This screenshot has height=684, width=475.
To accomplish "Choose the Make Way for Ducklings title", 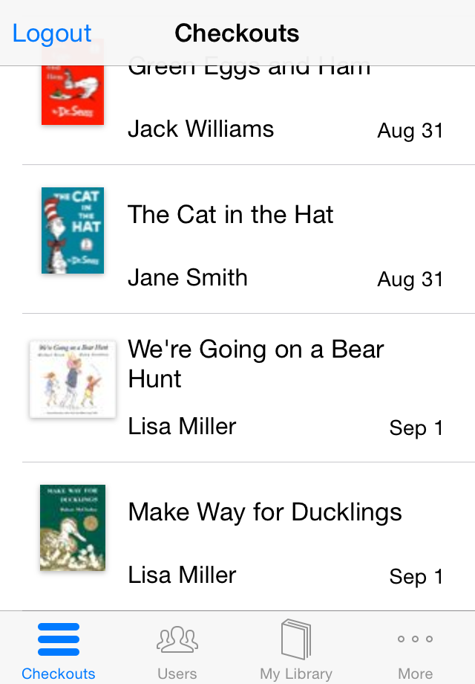I will (265, 512).
